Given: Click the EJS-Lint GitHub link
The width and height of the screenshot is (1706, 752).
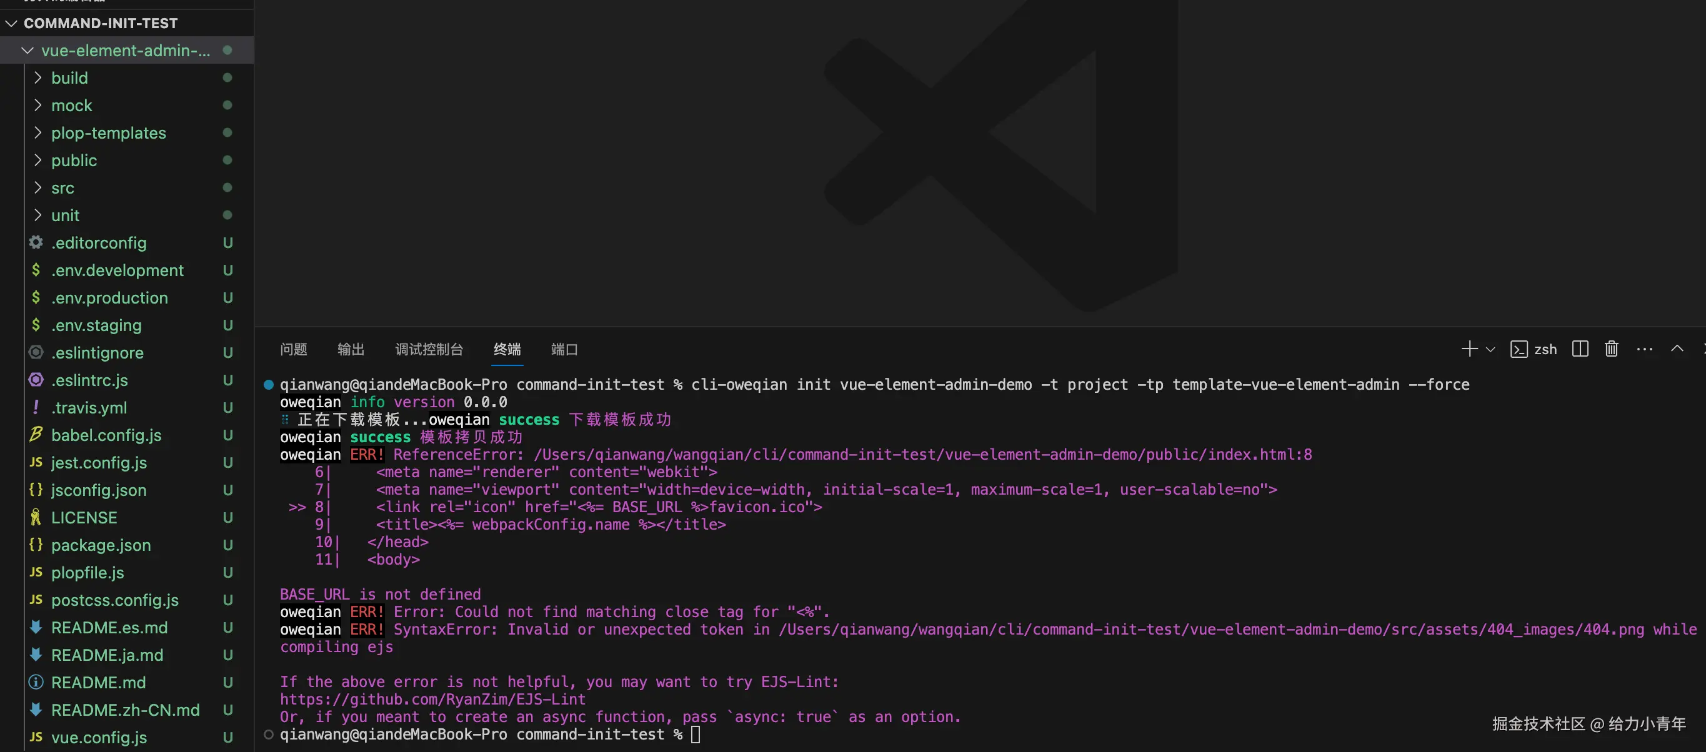Looking at the screenshot, I should [x=432, y=700].
